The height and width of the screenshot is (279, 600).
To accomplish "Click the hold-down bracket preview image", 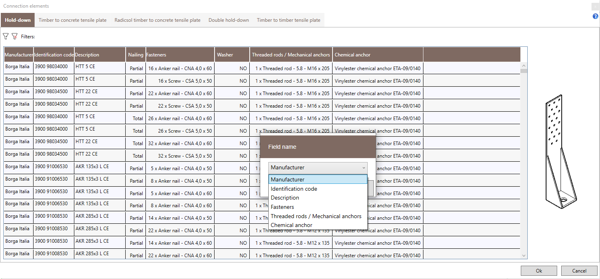I will coord(562,151).
